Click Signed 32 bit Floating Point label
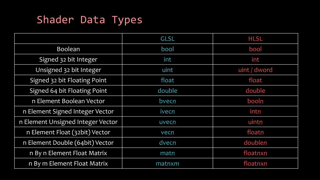This screenshot has height=180, width=320. [68, 80]
